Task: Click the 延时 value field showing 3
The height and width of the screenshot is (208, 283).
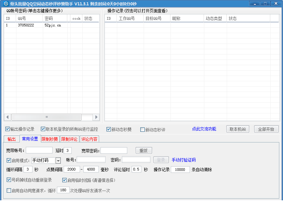Action: pos(68,150)
